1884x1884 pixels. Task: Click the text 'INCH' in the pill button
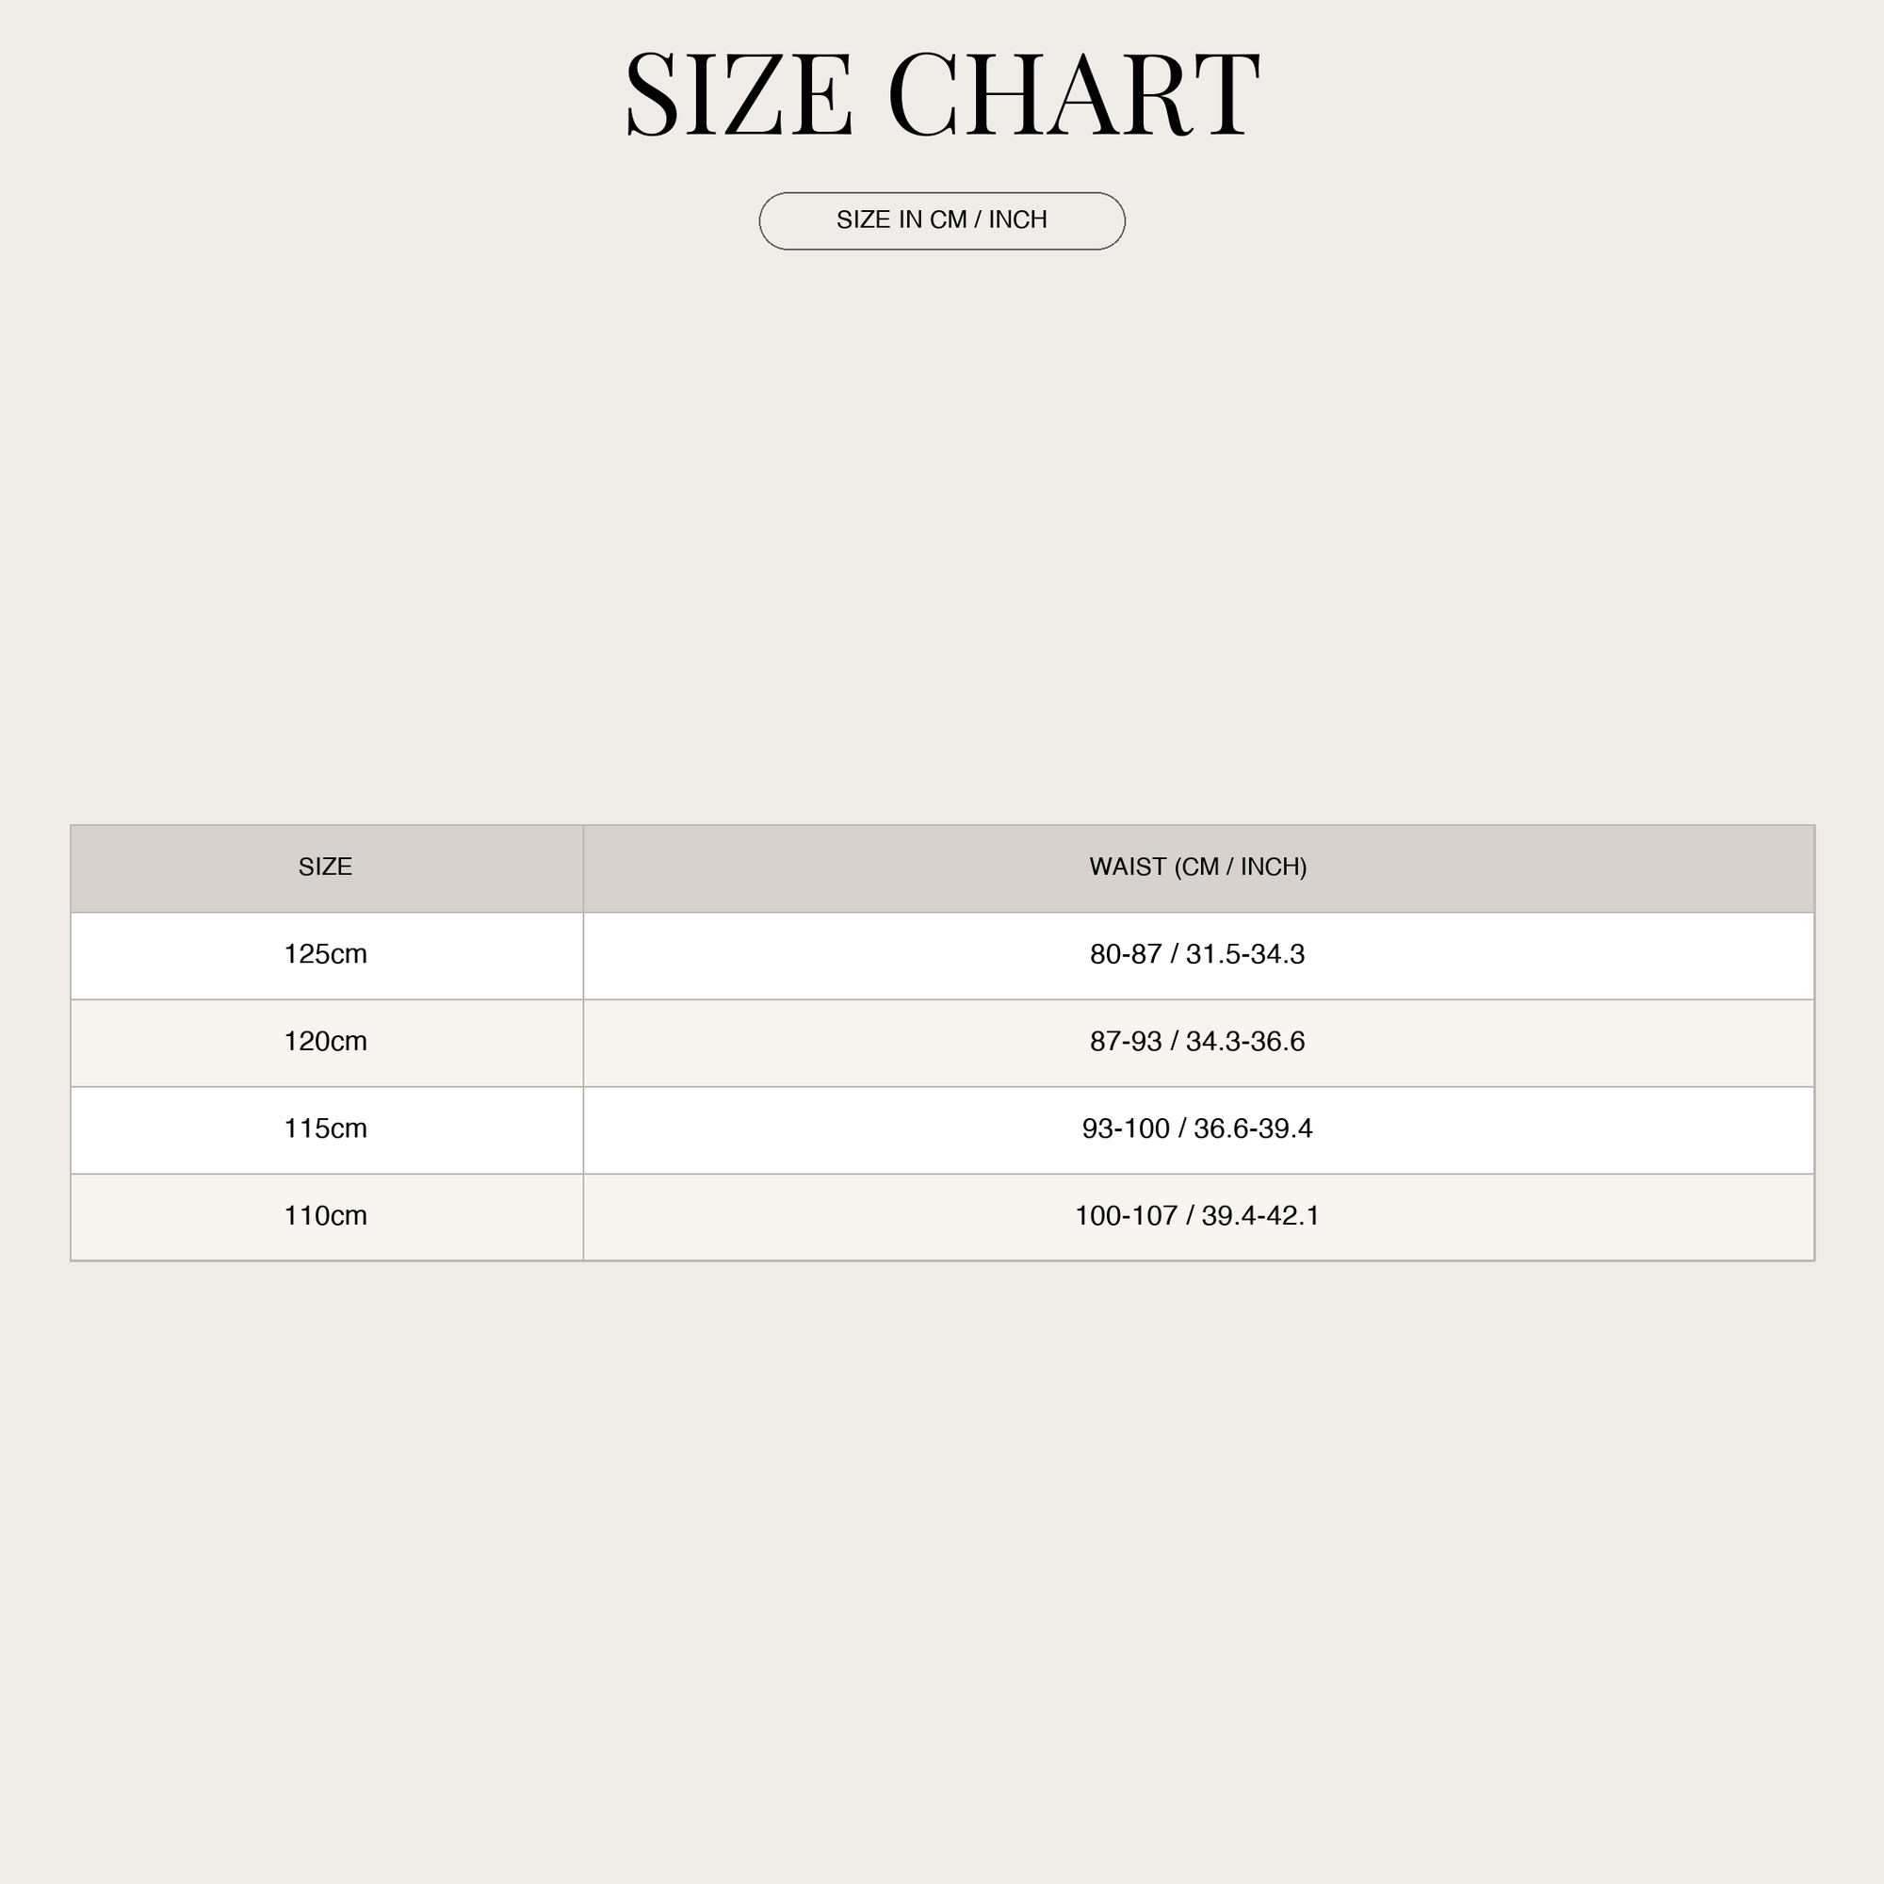click(1018, 220)
